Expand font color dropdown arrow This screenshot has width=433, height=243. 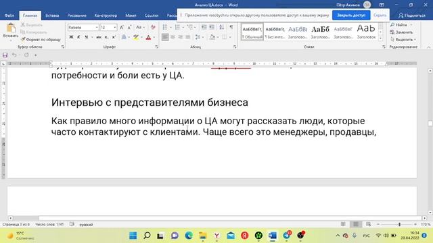click(154, 37)
